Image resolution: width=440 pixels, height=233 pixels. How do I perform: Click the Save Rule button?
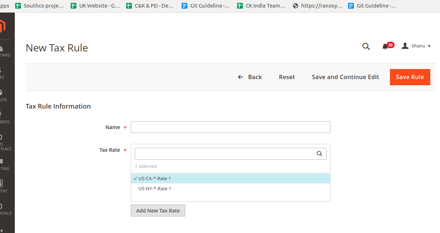[x=410, y=77]
